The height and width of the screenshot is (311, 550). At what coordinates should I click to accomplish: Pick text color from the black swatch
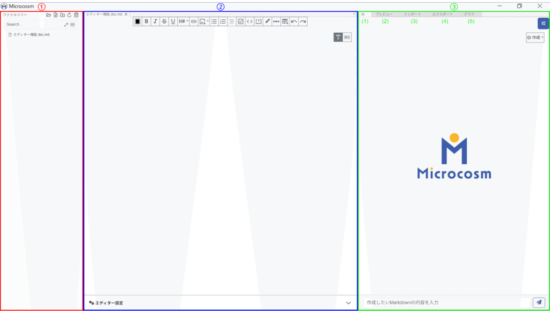137,21
